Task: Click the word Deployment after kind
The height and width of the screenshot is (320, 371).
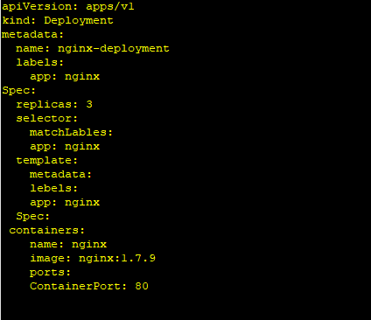Action: click(x=79, y=20)
